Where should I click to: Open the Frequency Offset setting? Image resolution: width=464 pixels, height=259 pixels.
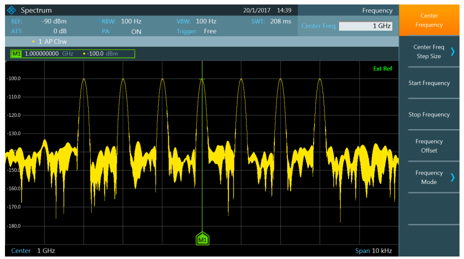pyautogui.click(x=429, y=146)
